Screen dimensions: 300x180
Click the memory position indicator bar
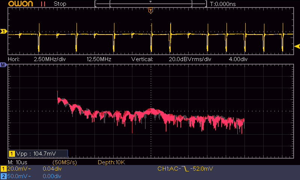click(x=151, y=4)
